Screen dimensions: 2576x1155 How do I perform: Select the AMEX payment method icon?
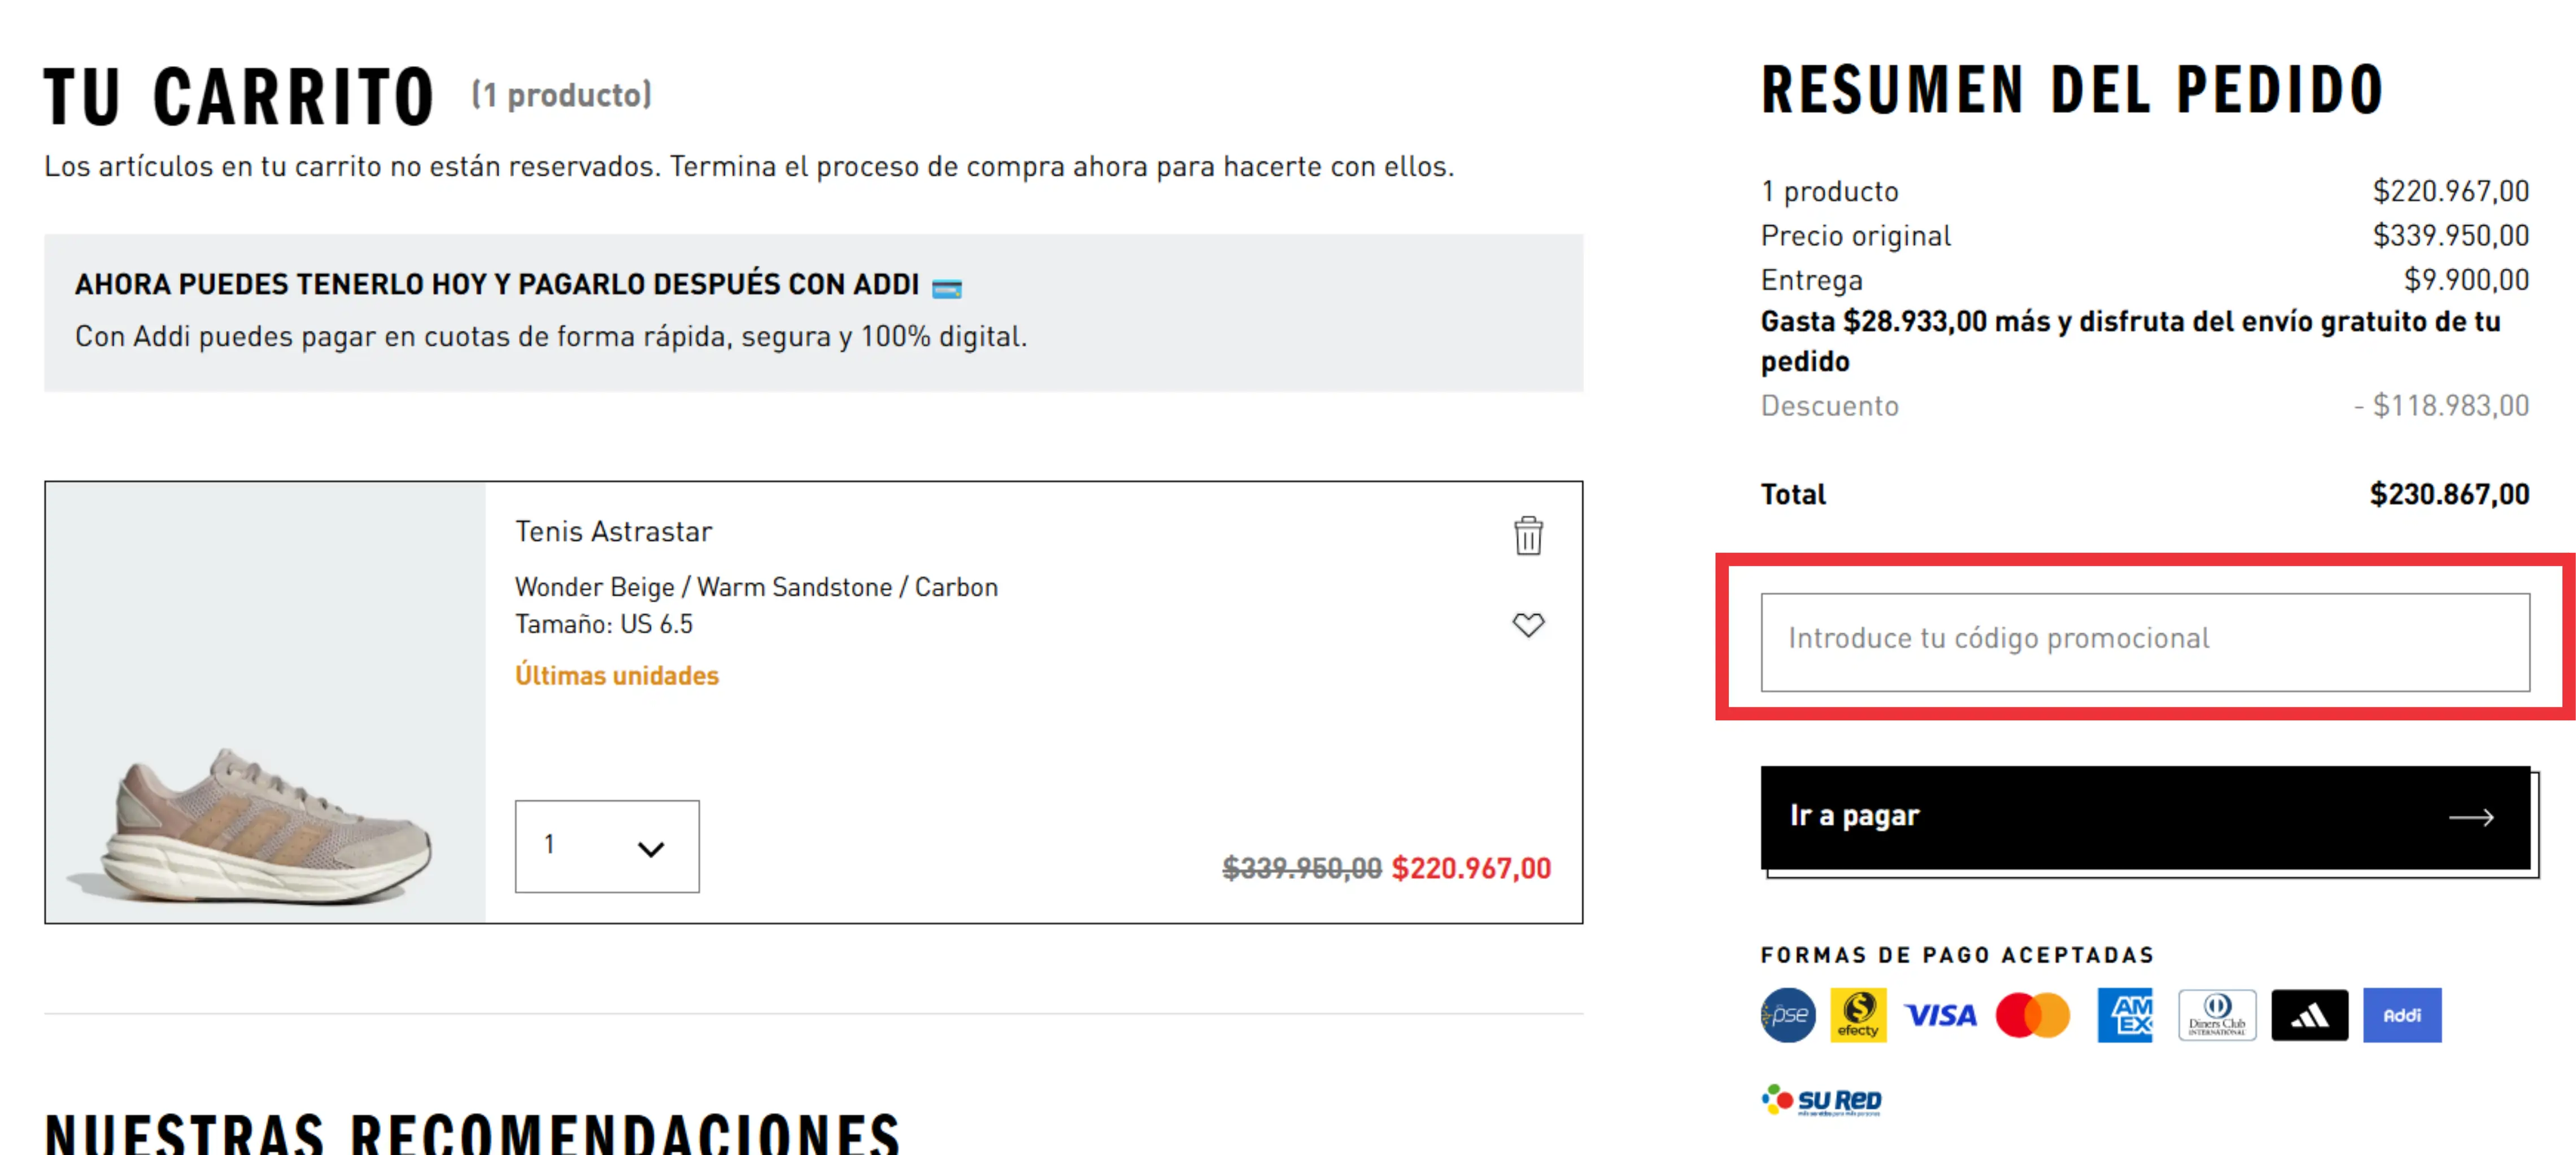pos(2126,1015)
